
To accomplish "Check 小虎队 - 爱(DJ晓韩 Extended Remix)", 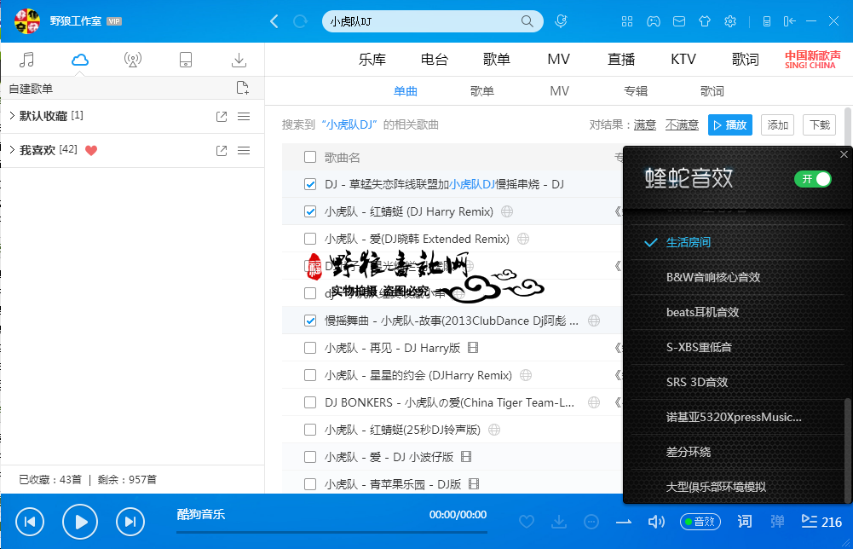I will 310,239.
